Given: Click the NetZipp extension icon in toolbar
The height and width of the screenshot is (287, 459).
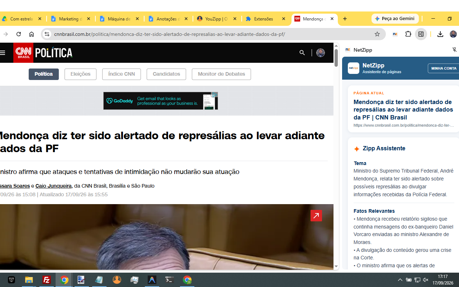Looking at the screenshot, I should coord(395,34).
